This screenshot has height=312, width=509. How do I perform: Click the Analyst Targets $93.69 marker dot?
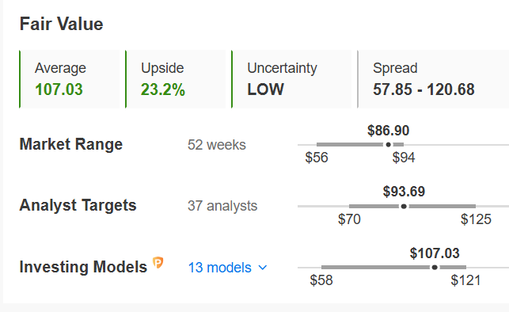pos(404,206)
